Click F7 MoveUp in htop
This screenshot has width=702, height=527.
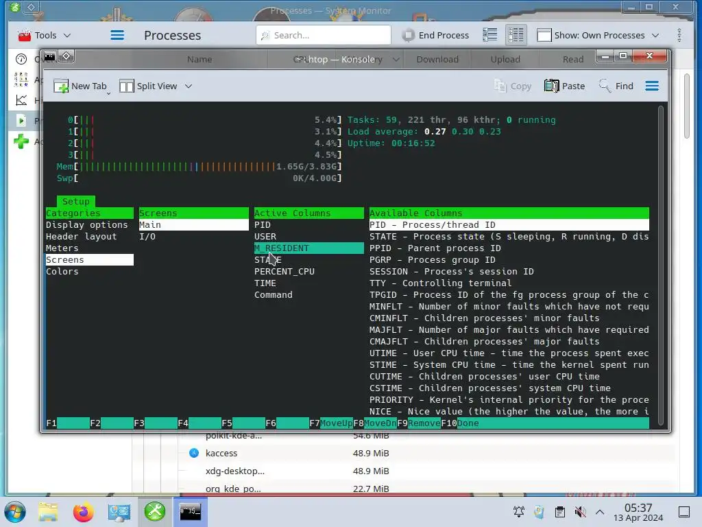tap(331, 423)
